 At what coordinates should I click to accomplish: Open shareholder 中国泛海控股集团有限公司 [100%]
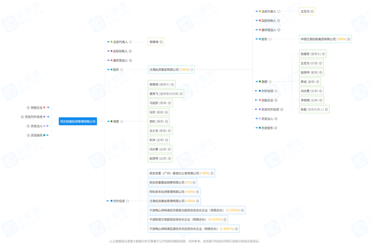[325, 39]
